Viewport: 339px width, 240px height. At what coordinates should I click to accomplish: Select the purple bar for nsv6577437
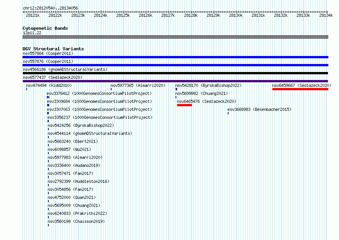175,81
